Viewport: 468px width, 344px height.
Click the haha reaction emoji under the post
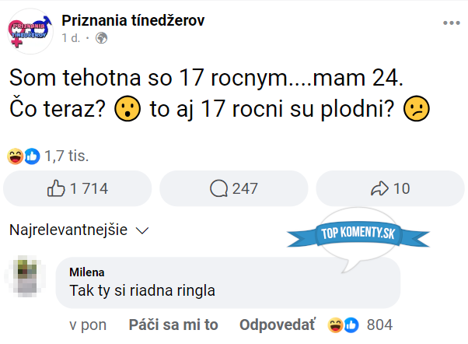click(x=16, y=156)
